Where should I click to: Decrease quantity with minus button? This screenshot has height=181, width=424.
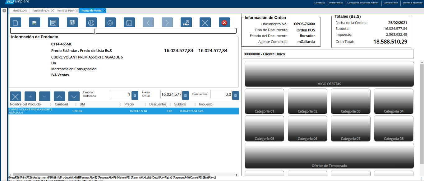(x=45, y=96)
